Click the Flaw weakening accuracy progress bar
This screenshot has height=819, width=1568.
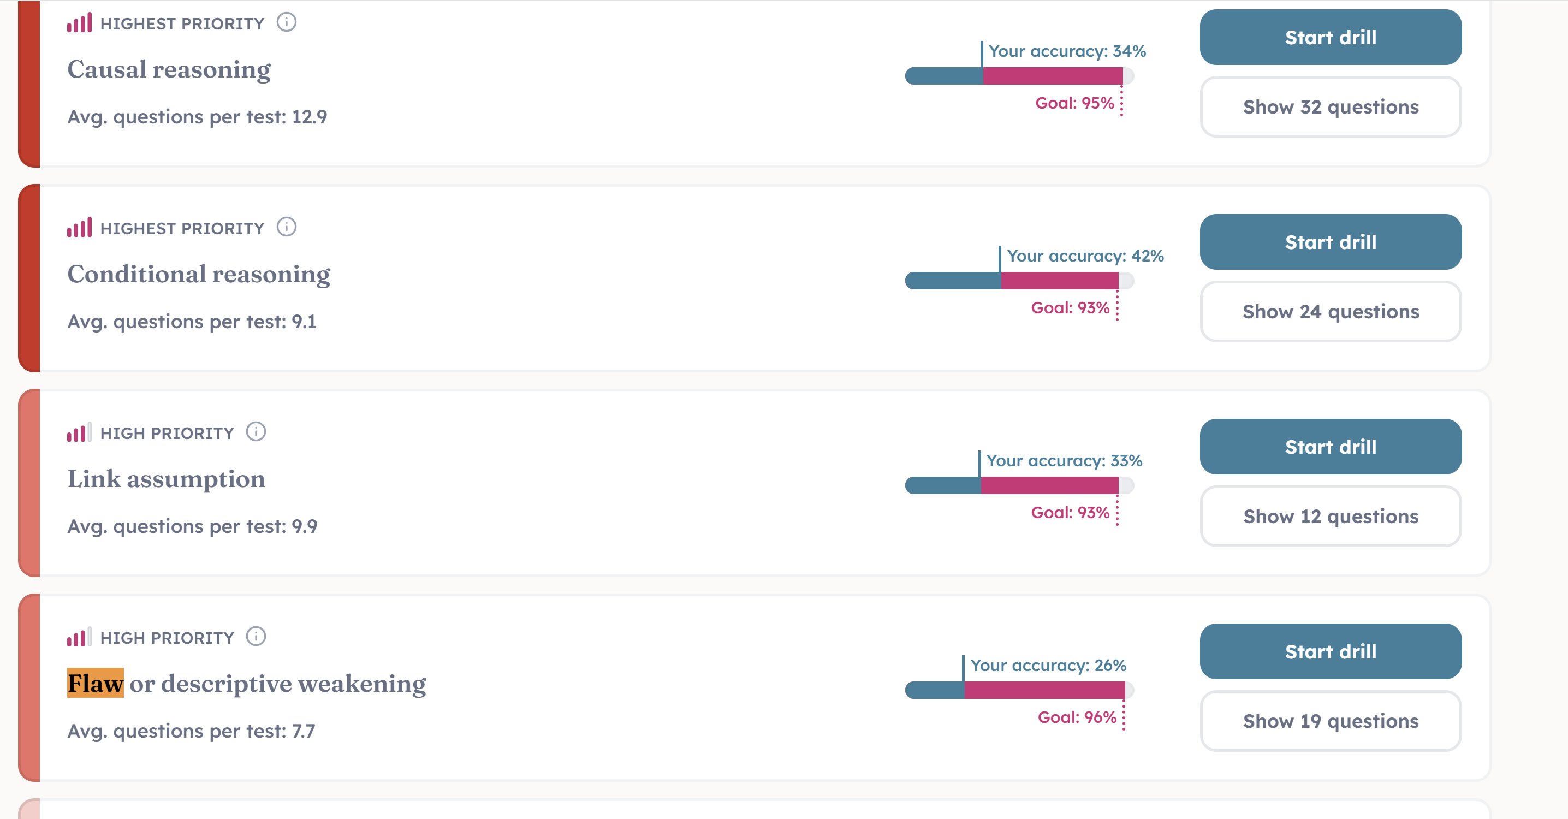1019,690
